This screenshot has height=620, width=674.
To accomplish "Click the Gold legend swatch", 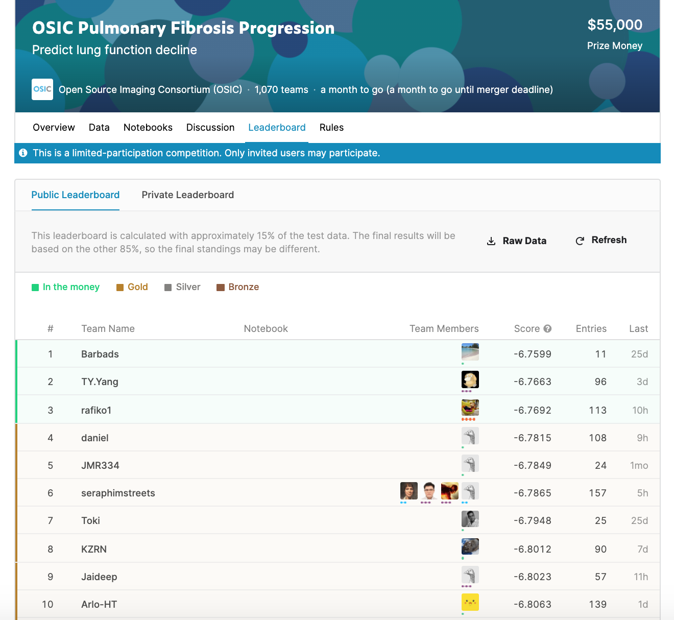I will pos(120,288).
